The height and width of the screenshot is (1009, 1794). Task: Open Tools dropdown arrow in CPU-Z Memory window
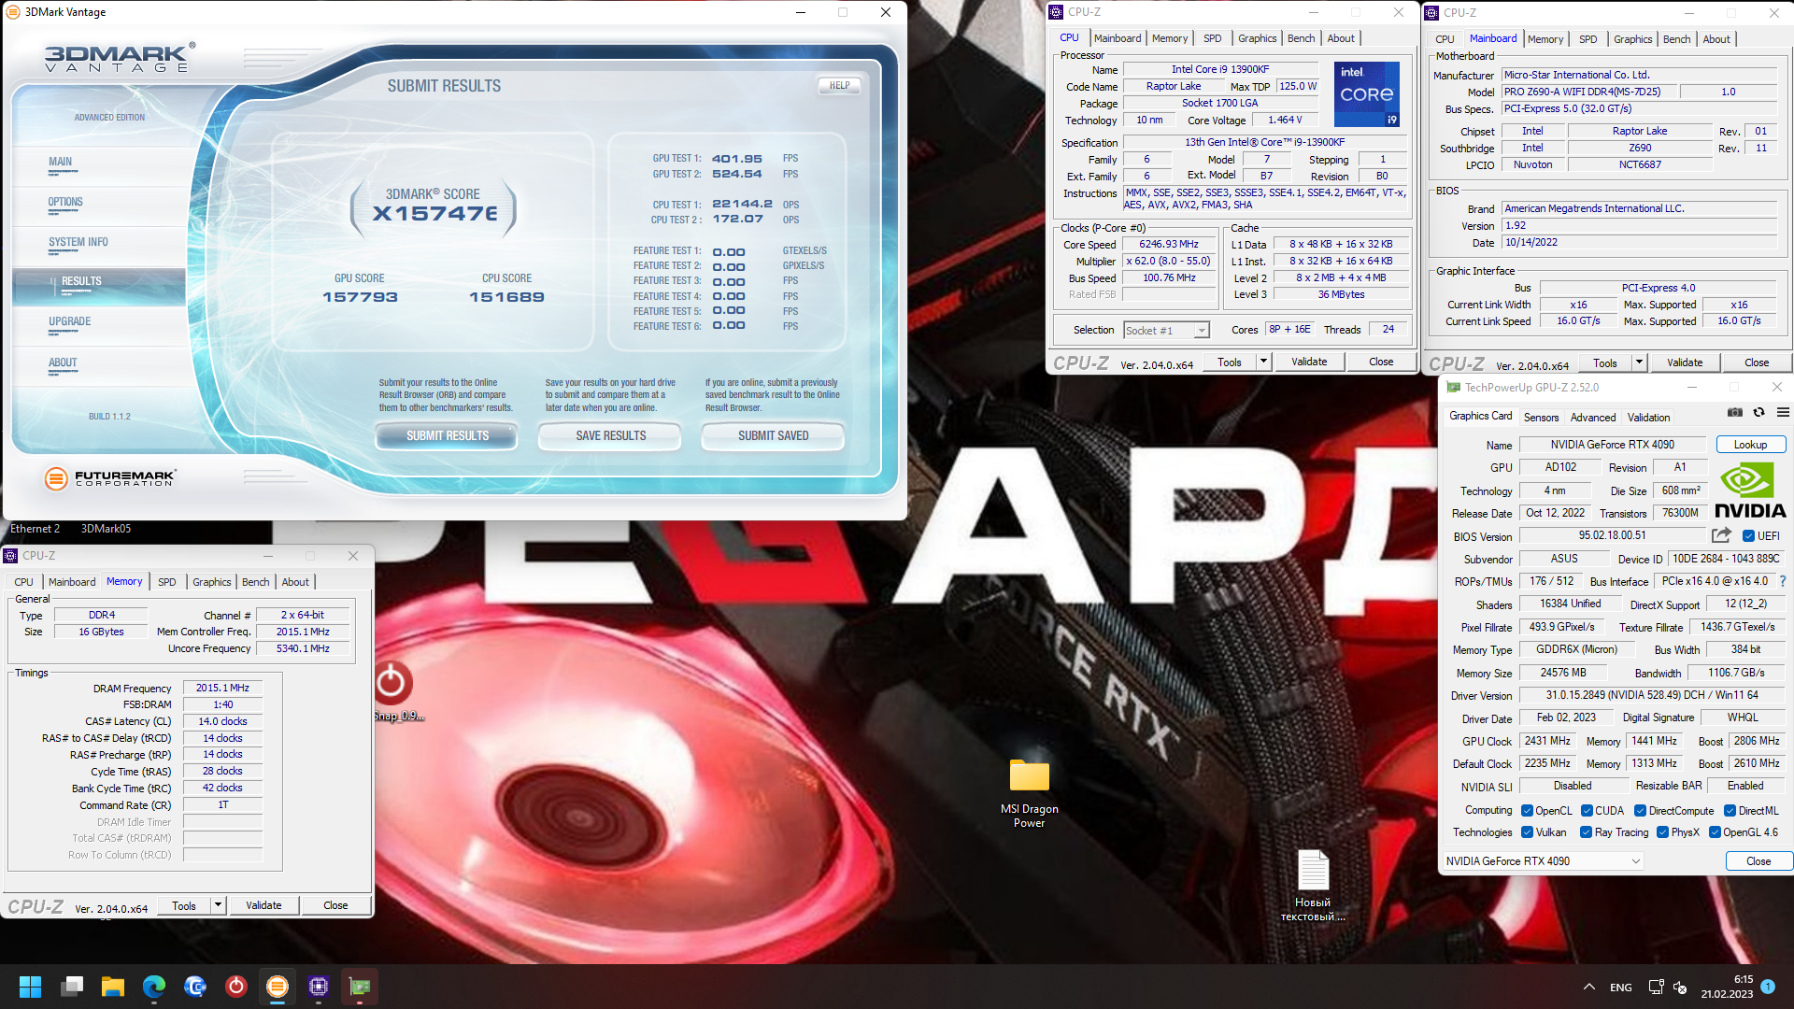click(x=218, y=905)
